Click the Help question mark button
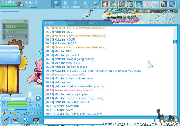 [x=85, y=4]
